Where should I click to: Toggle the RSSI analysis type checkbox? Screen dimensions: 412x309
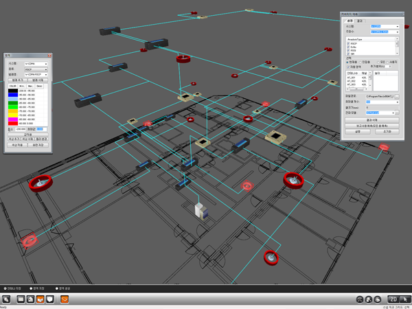[x=348, y=50]
